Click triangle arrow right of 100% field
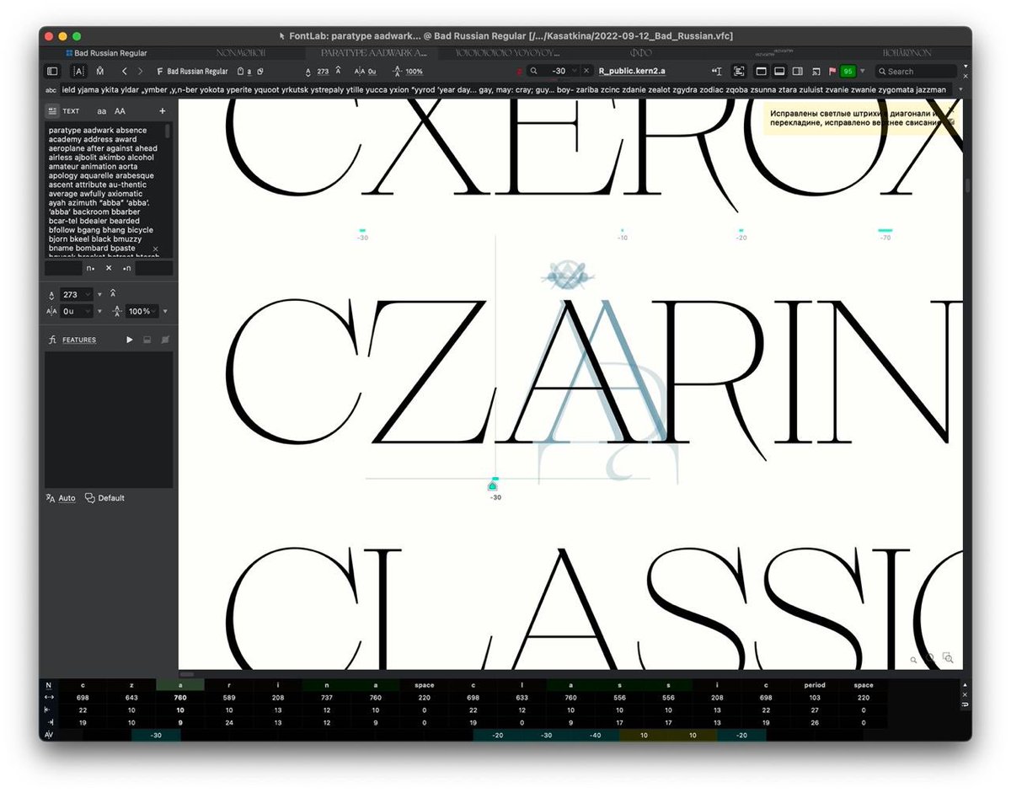The height and width of the screenshot is (793, 1011). 164,311
